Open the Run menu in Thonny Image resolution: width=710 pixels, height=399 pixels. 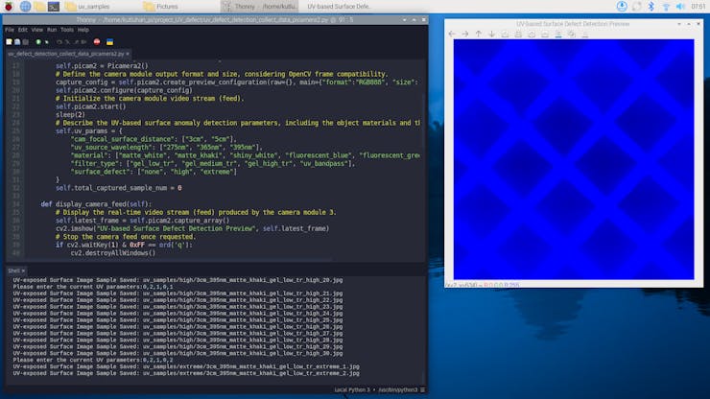pyautogui.click(x=52, y=30)
